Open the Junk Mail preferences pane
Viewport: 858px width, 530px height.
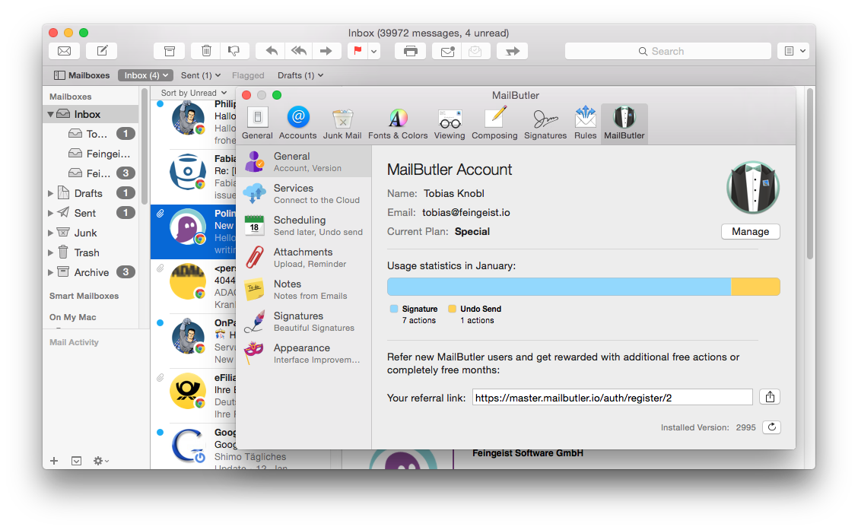pos(342,124)
